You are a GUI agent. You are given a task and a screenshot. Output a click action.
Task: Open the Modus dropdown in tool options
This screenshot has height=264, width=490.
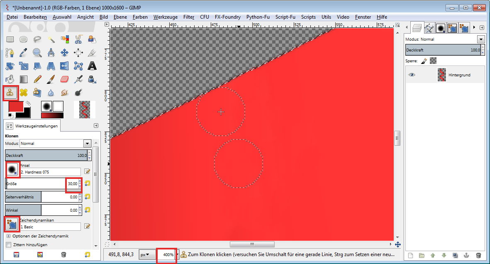(x=87, y=144)
